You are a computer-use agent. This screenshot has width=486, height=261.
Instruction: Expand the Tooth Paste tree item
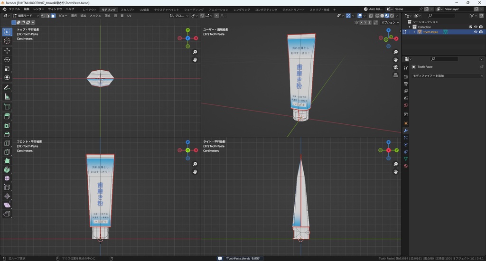414,32
